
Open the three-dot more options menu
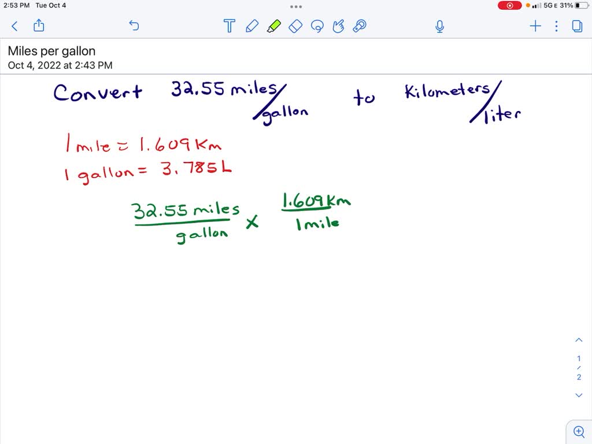point(556,26)
